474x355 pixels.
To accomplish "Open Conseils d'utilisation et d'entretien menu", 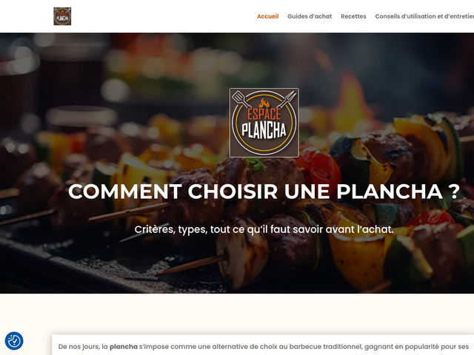I will click(424, 16).
